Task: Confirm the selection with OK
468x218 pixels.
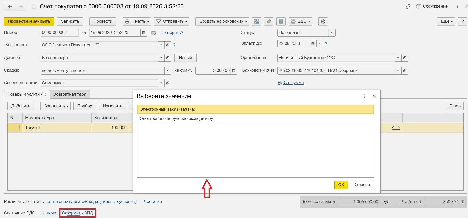Action: coord(341,185)
